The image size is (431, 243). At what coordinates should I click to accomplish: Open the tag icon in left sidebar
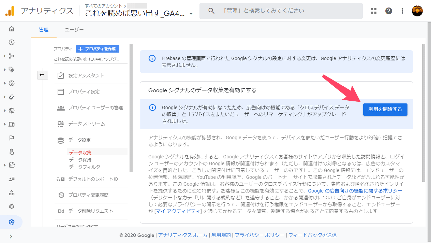12,70
